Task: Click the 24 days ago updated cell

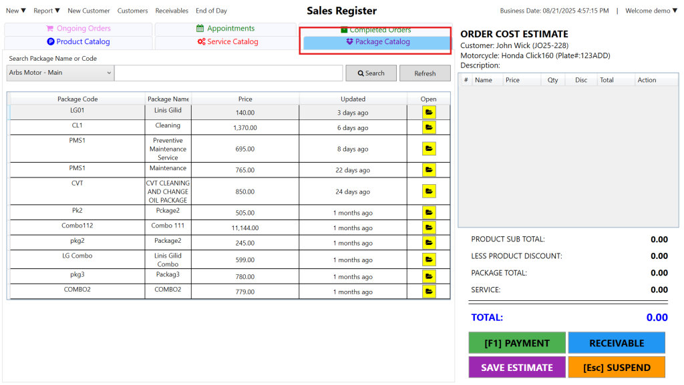Action: (x=353, y=191)
